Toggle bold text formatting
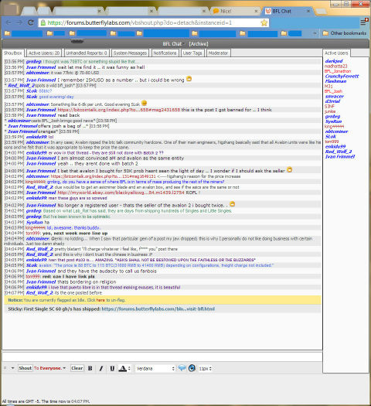Image resolution: width=371 pixels, height=406 pixels. tap(90, 368)
